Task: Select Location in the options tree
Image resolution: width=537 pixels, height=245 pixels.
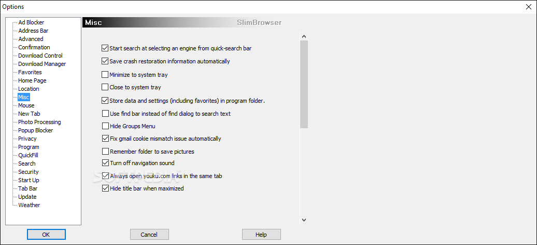Action: (29, 89)
